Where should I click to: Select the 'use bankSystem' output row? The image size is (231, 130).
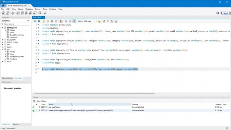(x=131, y=107)
